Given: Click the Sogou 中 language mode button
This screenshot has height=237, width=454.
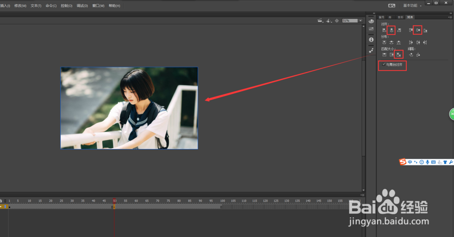Looking at the screenshot, I should point(410,162).
